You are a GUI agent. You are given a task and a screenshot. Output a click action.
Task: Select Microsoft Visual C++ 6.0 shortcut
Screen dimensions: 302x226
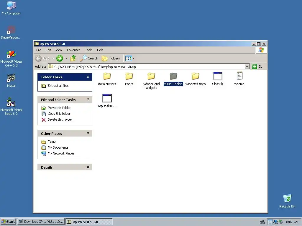pyautogui.click(x=11, y=59)
